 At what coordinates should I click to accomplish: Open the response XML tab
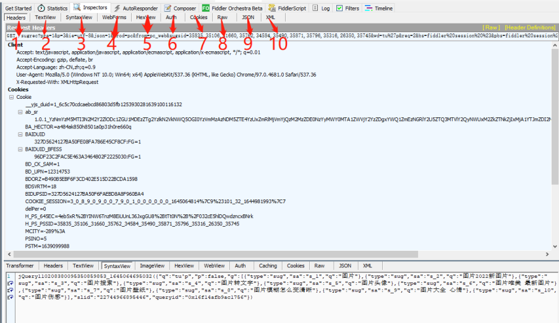(x=367, y=266)
